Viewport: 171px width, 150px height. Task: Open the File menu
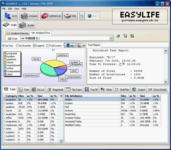click(x=4, y=9)
